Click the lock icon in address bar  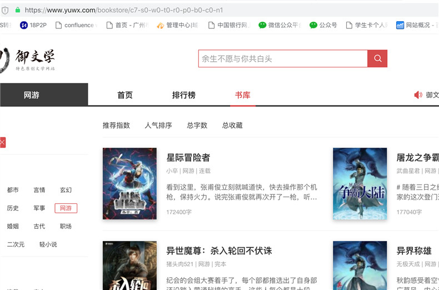pyautogui.click(x=18, y=10)
